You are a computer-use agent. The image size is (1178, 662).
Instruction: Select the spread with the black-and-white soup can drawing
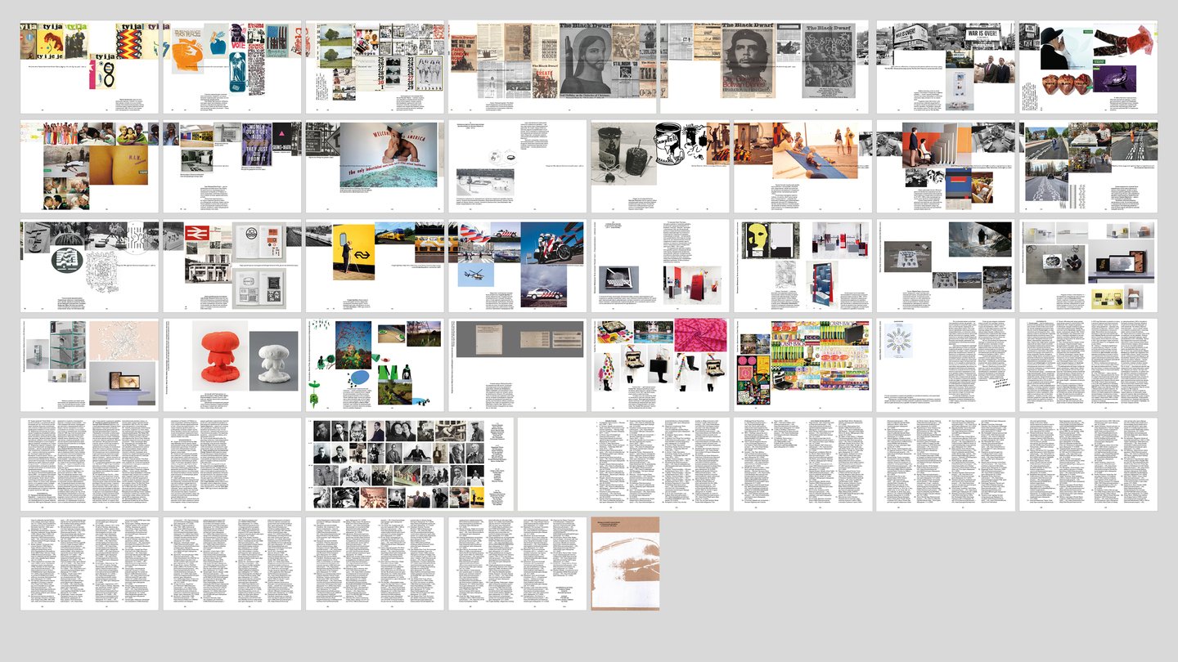click(x=660, y=167)
